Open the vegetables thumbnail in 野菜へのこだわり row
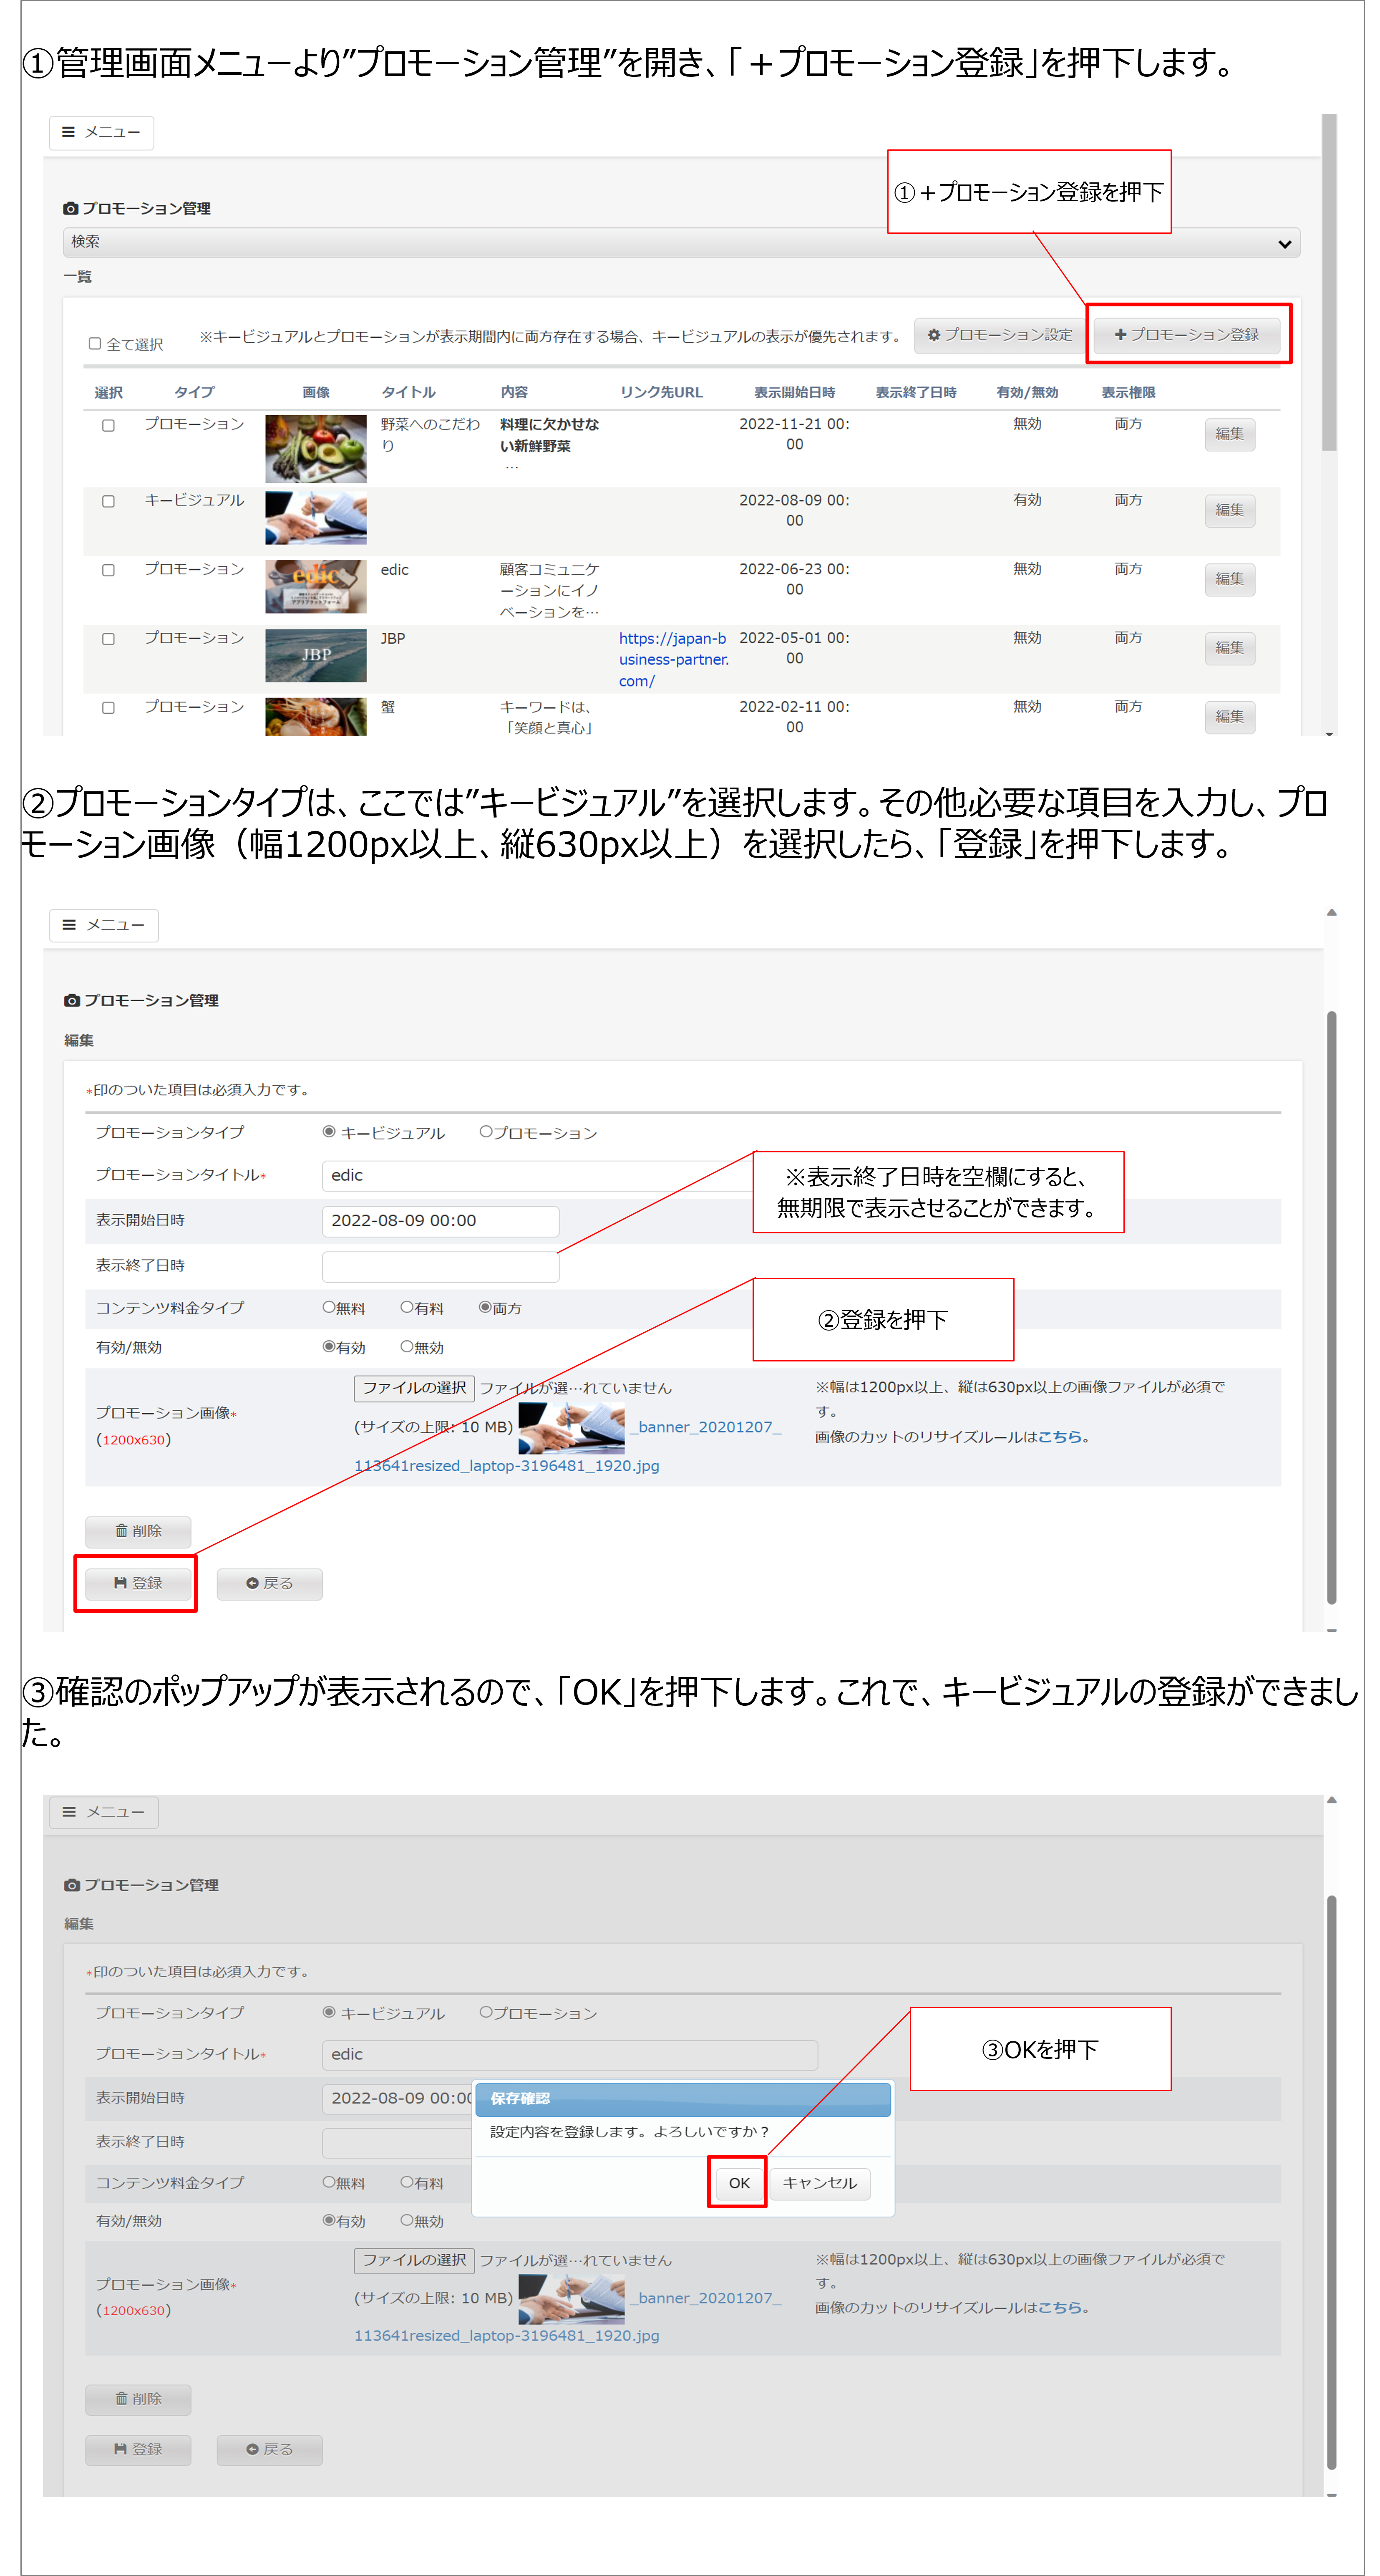 coord(316,449)
